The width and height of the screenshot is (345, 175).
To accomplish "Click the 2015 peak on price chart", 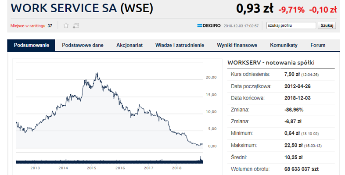I will tap(97, 74).
